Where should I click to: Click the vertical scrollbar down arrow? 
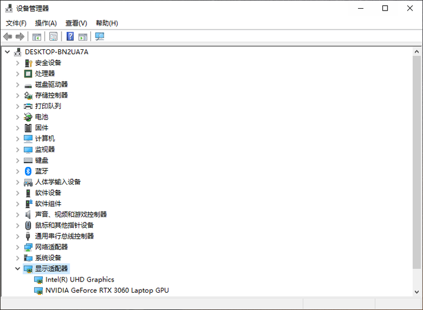(417, 292)
